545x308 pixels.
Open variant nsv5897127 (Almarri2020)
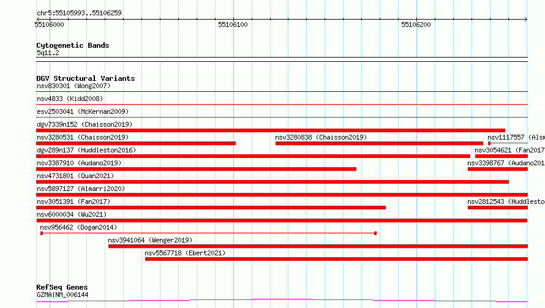pos(81,189)
